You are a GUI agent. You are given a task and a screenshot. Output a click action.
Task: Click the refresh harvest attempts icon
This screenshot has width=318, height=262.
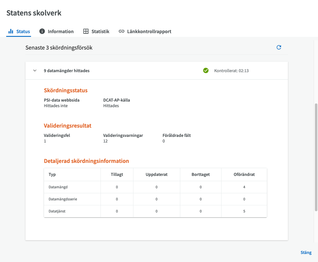279,47
